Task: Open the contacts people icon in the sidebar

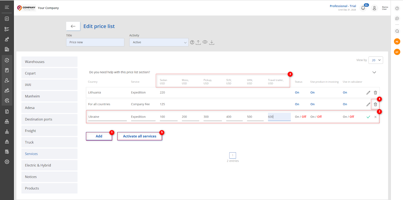Action: pos(7,39)
